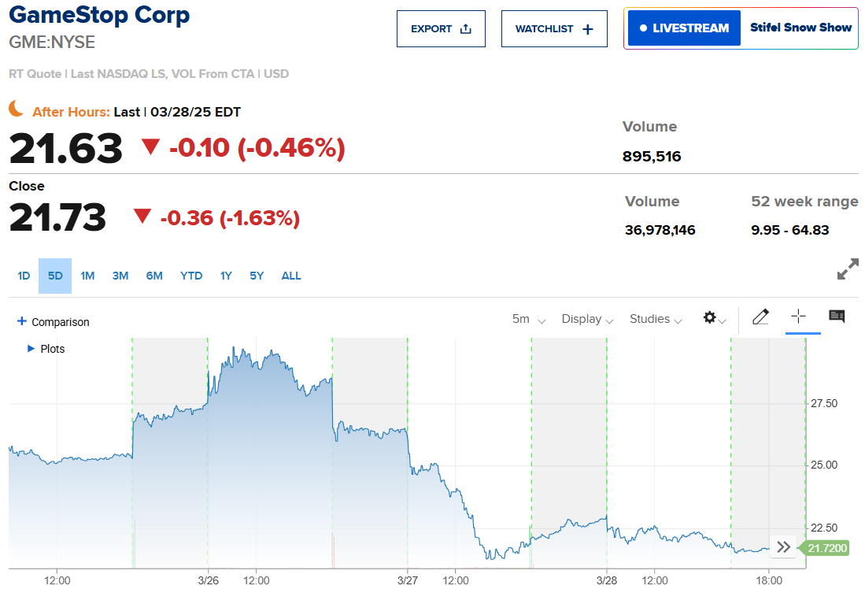Open the Studies dropdown menu
Image resolution: width=865 pixels, height=604 pixels.
click(655, 319)
